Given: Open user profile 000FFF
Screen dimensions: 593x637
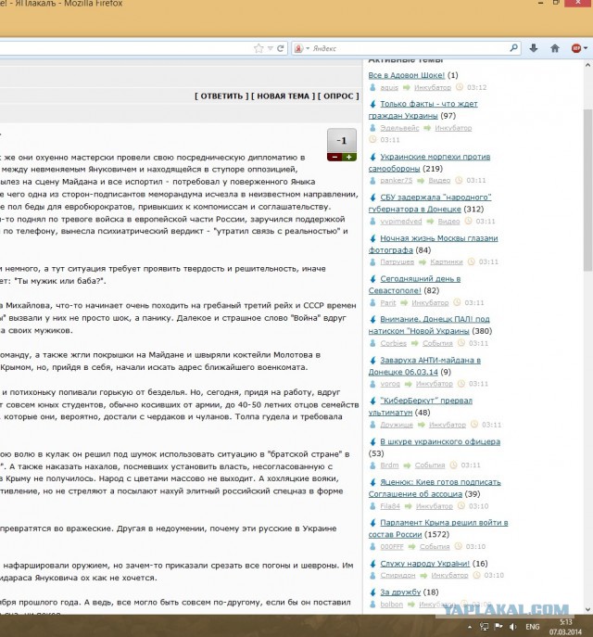Looking at the screenshot, I should click(392, 547).
